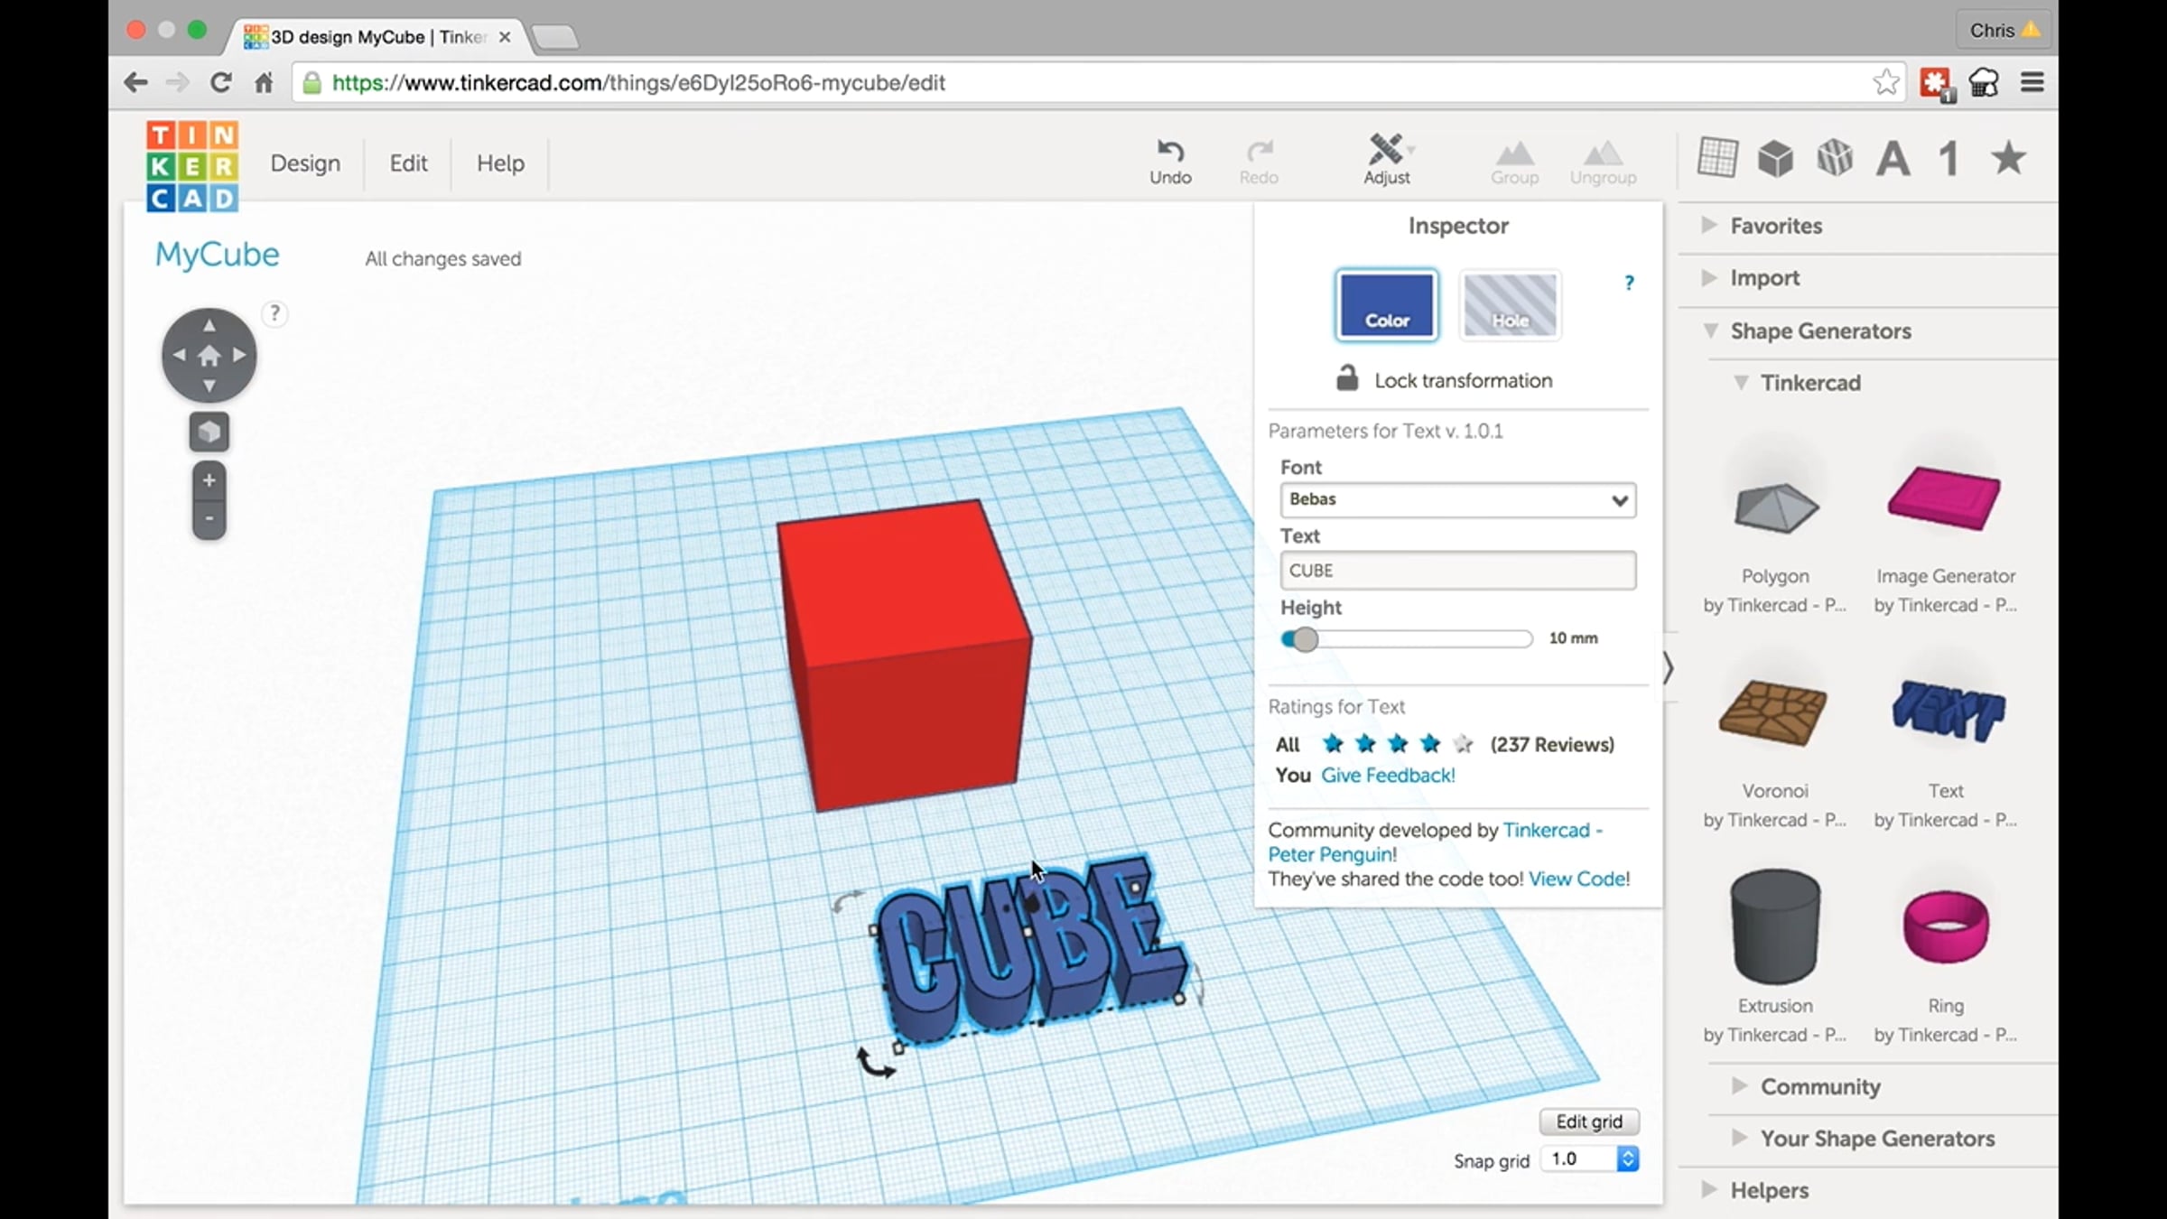
Task: Click the star favorites shapes icon
Action: [x=2008, y=159]
